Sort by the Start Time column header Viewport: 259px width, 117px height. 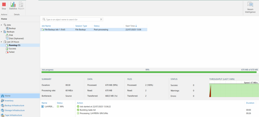click(x=131, y=26)
